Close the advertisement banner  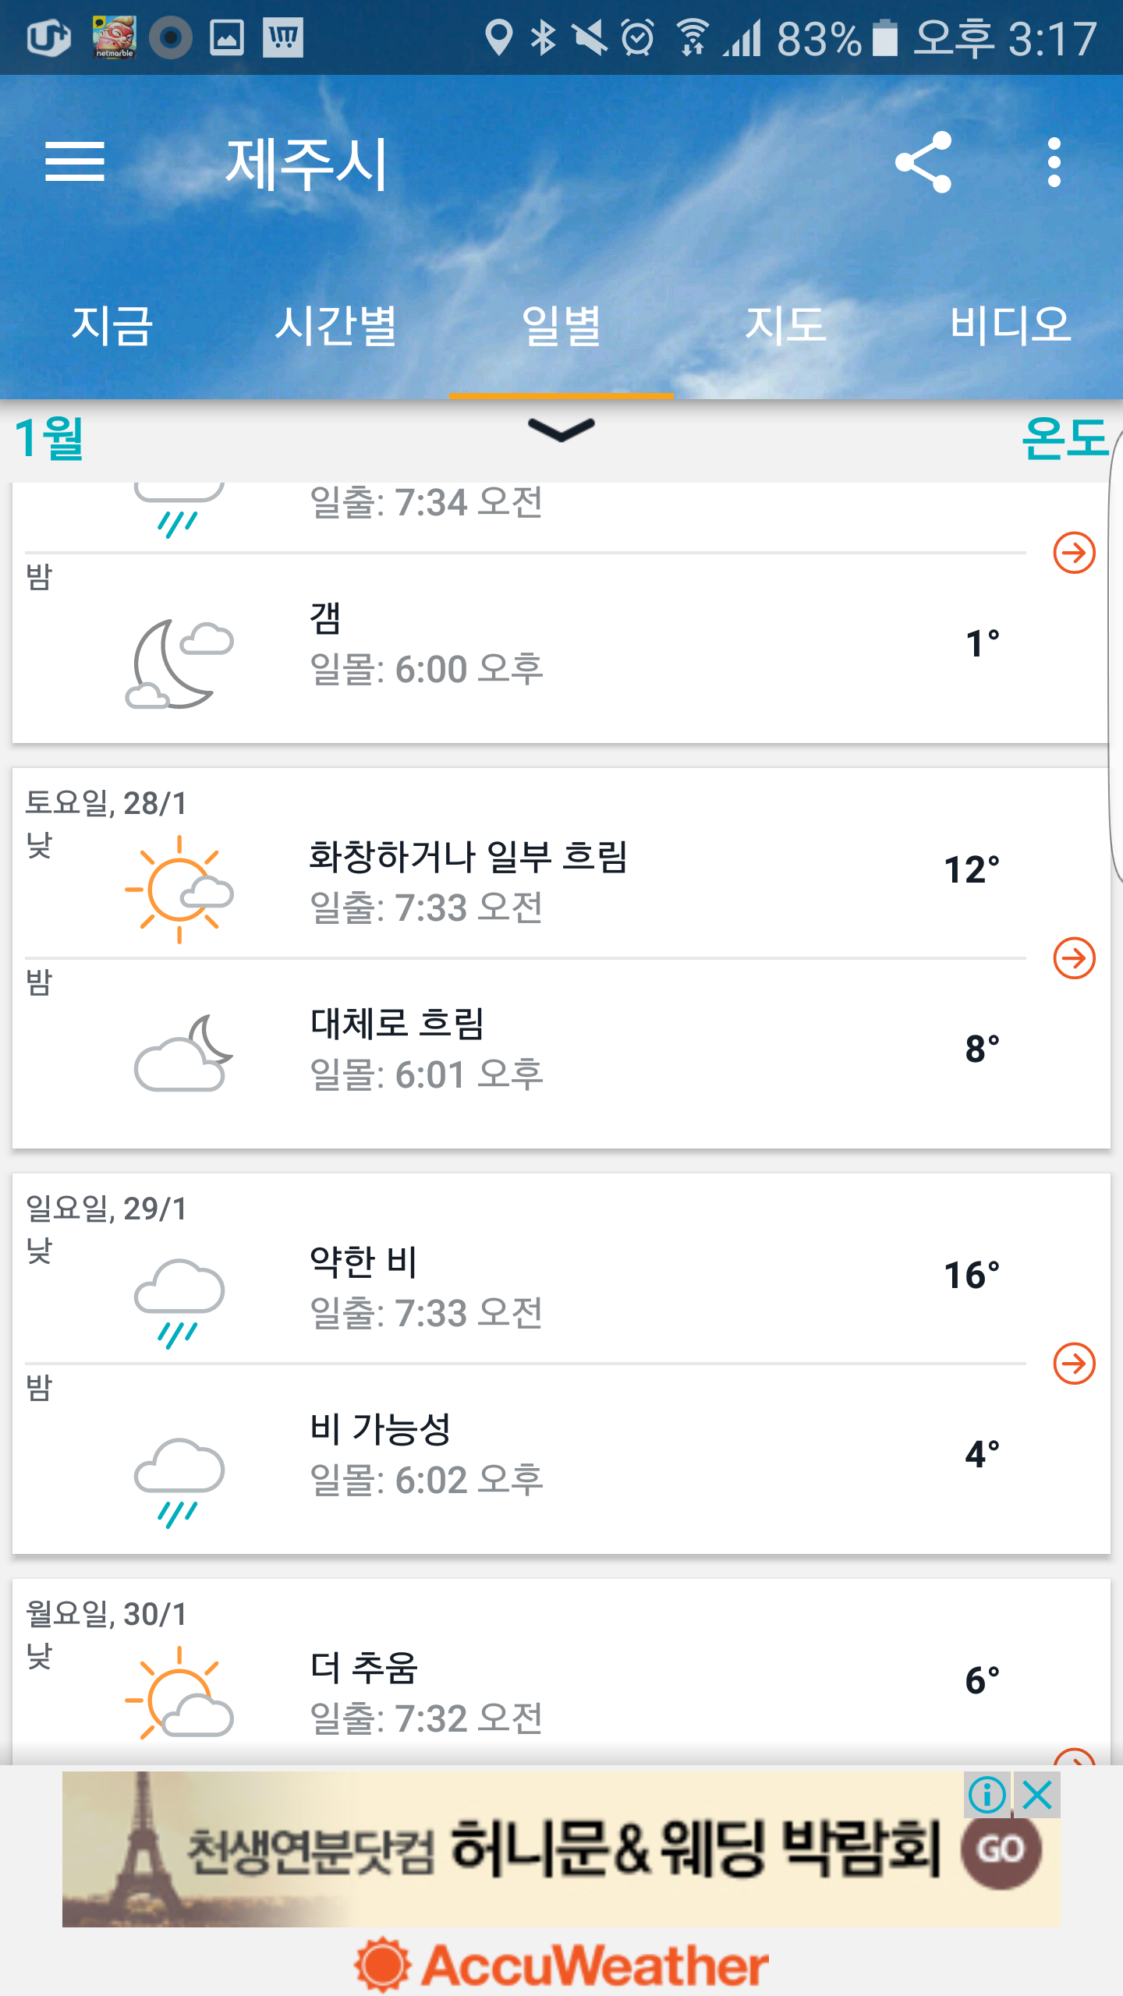point(1038,1795)
